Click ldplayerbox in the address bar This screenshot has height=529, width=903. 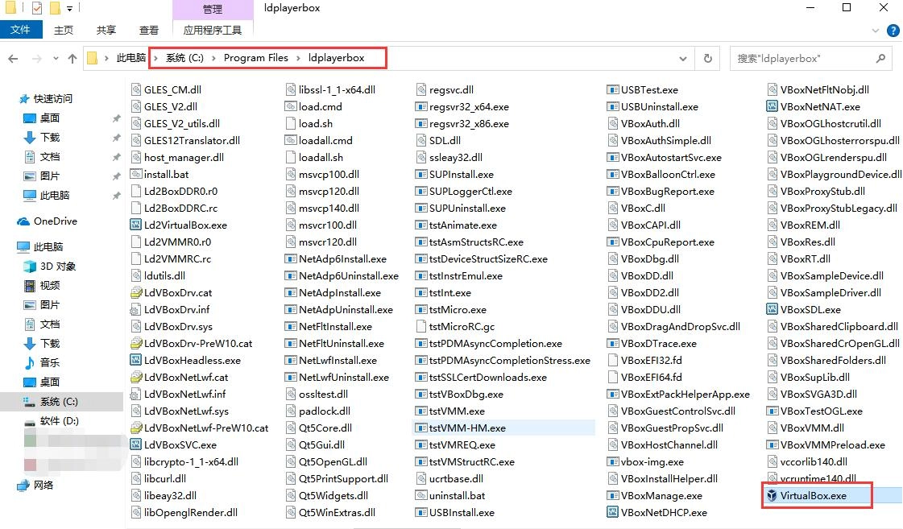pos(337,58)
